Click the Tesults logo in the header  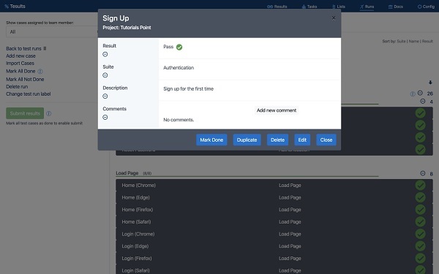(x=15, y=6)
